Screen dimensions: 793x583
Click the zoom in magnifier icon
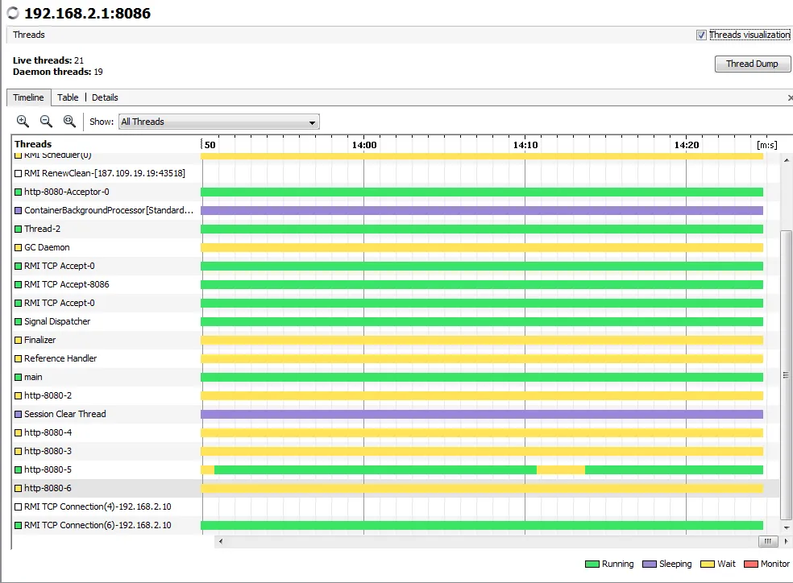(x=23, y=122)
